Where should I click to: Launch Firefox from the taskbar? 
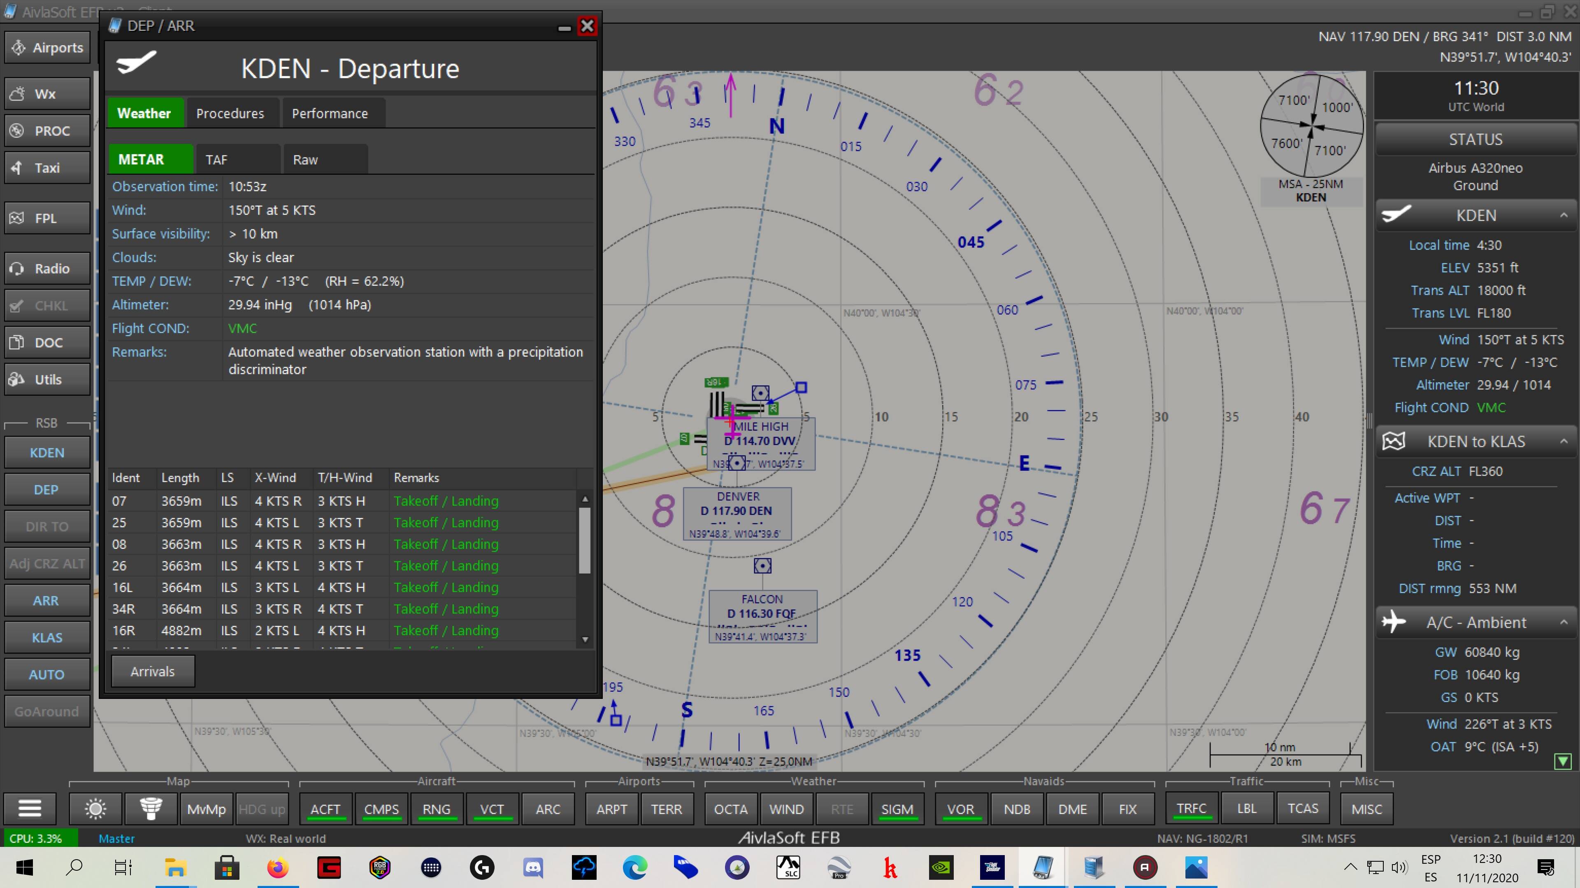click(278, 867)
